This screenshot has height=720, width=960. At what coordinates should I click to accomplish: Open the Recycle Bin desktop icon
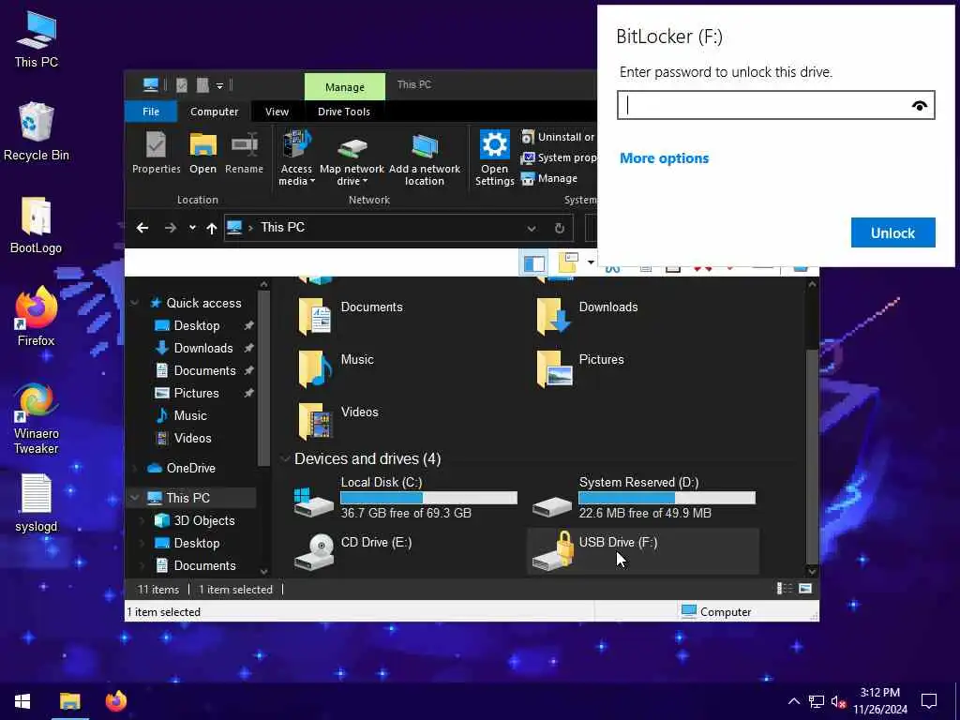pyautogui.click(x=37, y=131)
